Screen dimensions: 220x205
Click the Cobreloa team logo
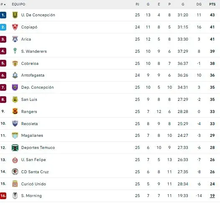(x=15, y=63)
